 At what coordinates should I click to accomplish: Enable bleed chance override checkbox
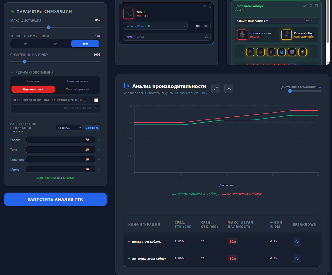(x=96, y=100)
